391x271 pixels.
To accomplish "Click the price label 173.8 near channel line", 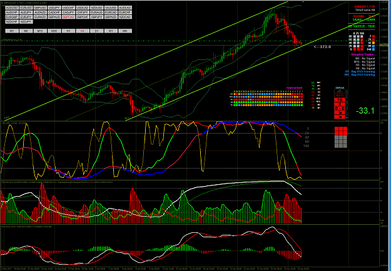I will click(x=322, y=47).
